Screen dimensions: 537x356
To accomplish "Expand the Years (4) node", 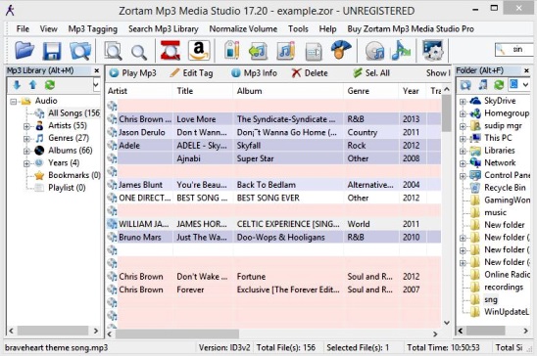I will pos(26,163).
